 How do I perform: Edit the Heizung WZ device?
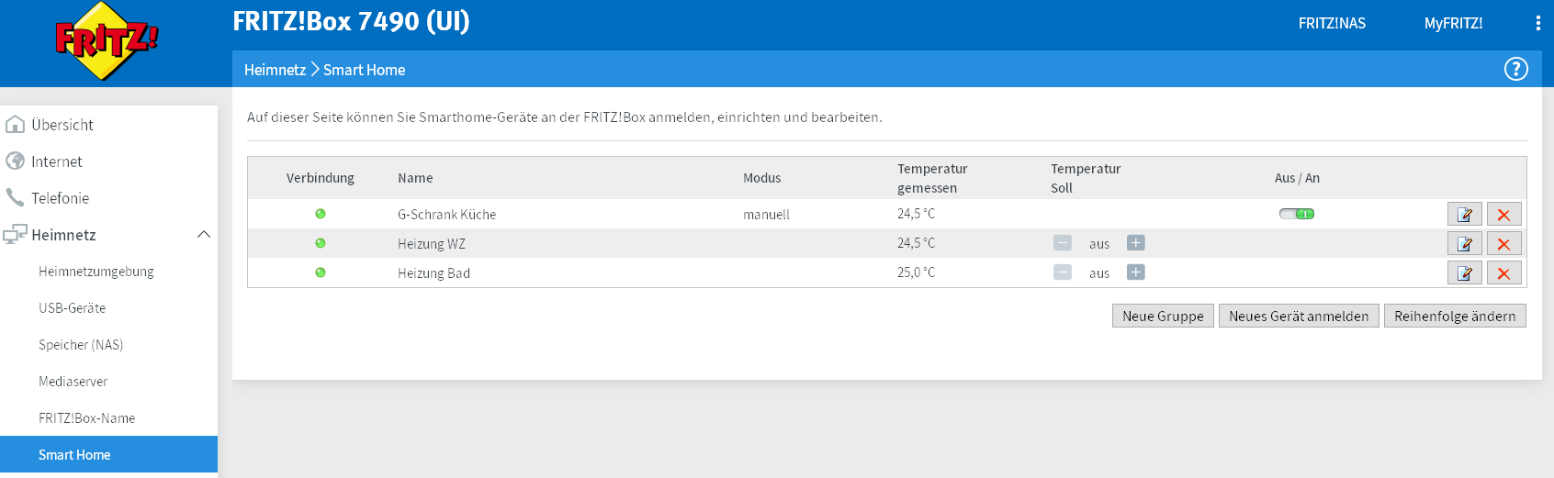(x=1464, y=244)
